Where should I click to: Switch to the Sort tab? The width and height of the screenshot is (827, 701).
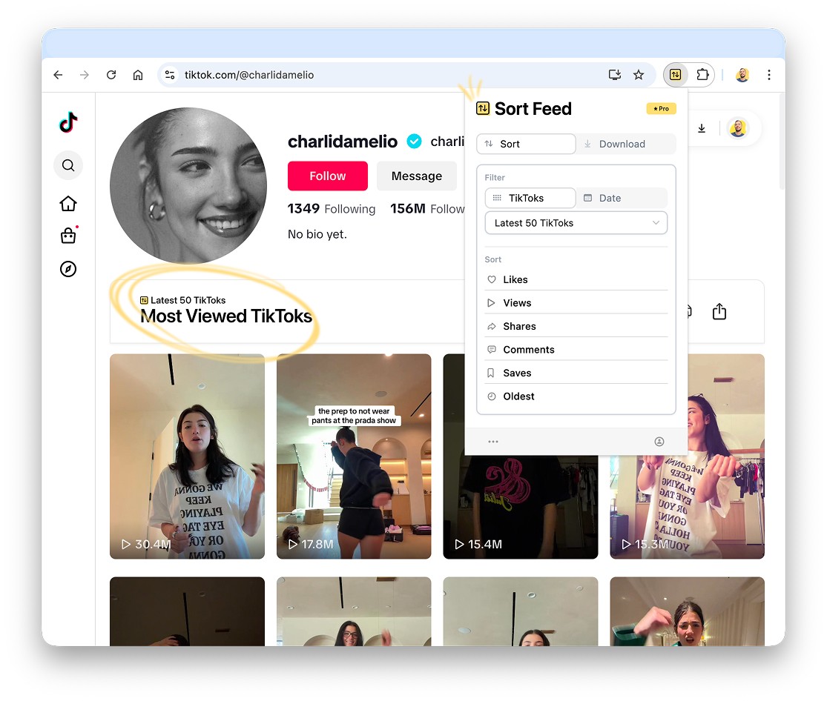[526, 144]
